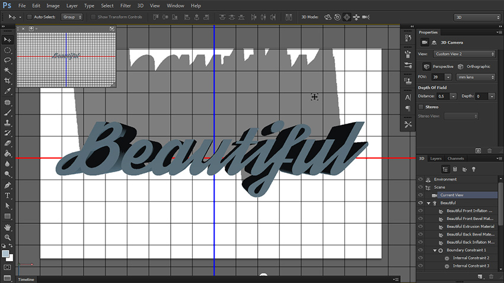The width and height of the screenshot is (504, 283).
Task: Select the Crop tool
Action: click(7, 80)
